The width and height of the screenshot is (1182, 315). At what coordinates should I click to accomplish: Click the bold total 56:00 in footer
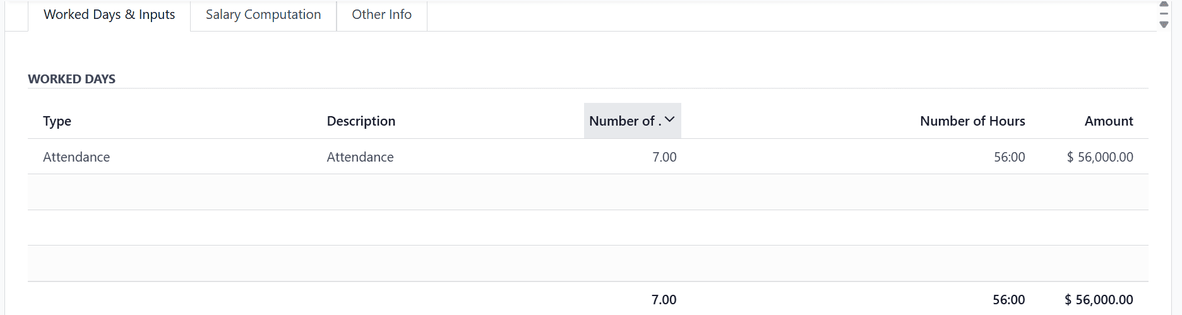[1008, 300]
